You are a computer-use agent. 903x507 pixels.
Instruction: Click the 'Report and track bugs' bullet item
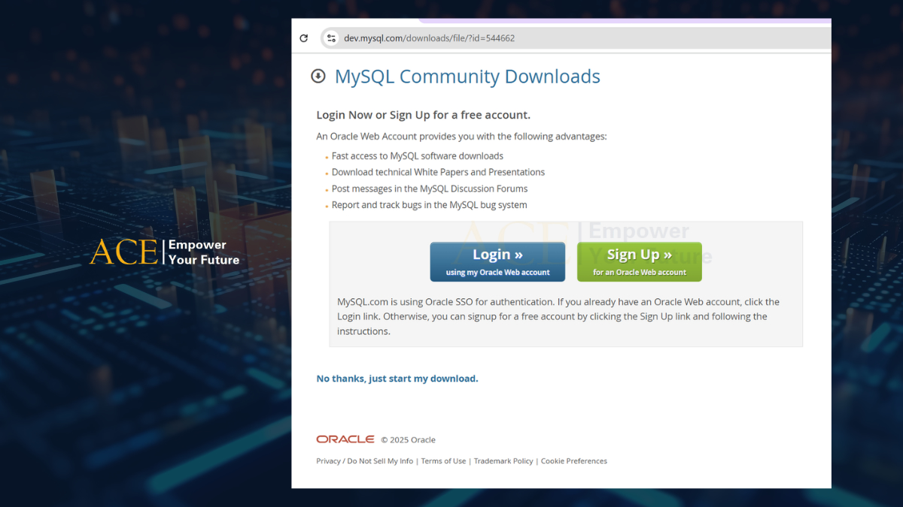(429, 205)
